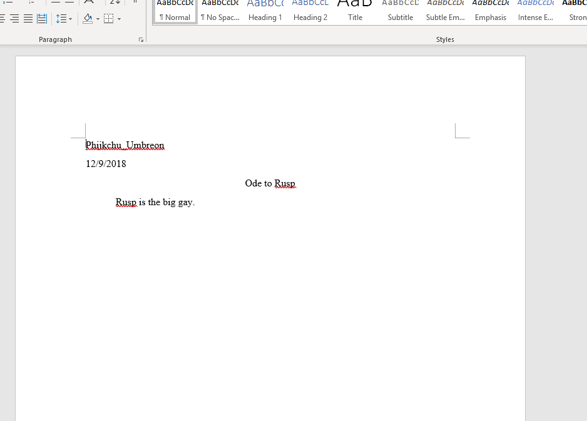Viewport: 587px width, 421px height.
Task: Apply the Emphasis style
Action: coord(491,12)
